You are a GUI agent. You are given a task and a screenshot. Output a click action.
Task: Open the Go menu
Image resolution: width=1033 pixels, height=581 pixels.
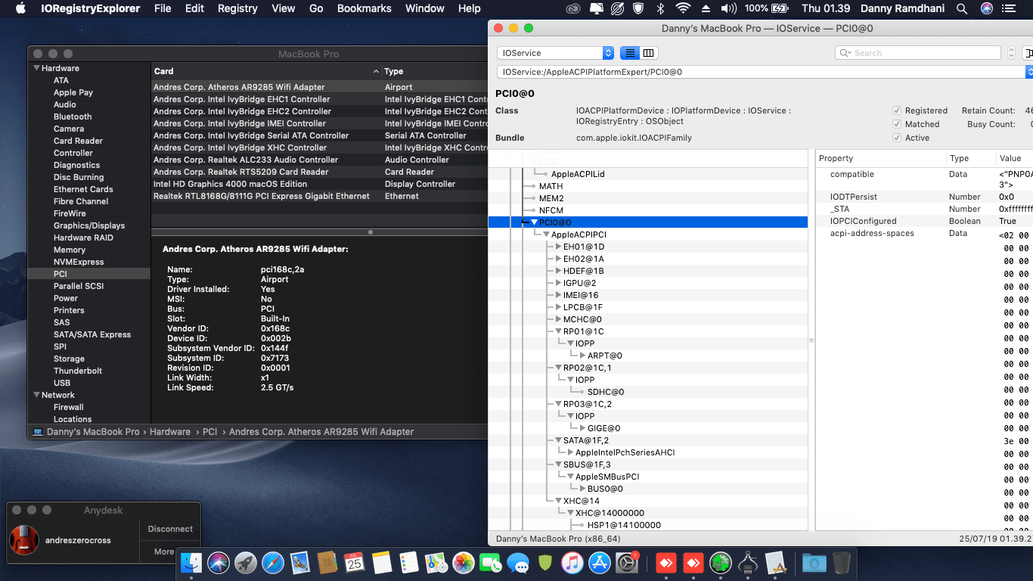click(x=316, y=8)
